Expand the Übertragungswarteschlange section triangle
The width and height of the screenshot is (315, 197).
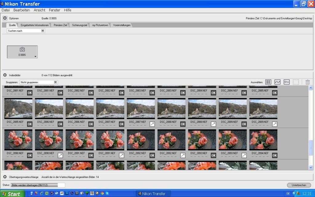(5, 177)
